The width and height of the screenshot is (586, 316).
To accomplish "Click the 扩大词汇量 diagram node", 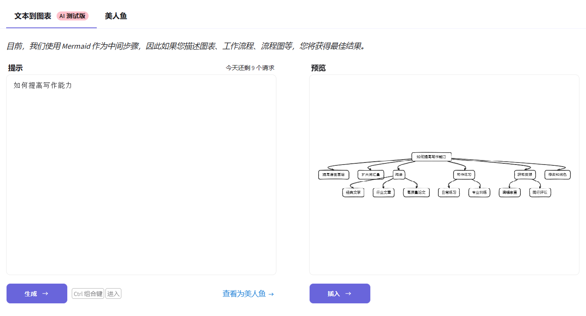I will (x=371, y=175).
